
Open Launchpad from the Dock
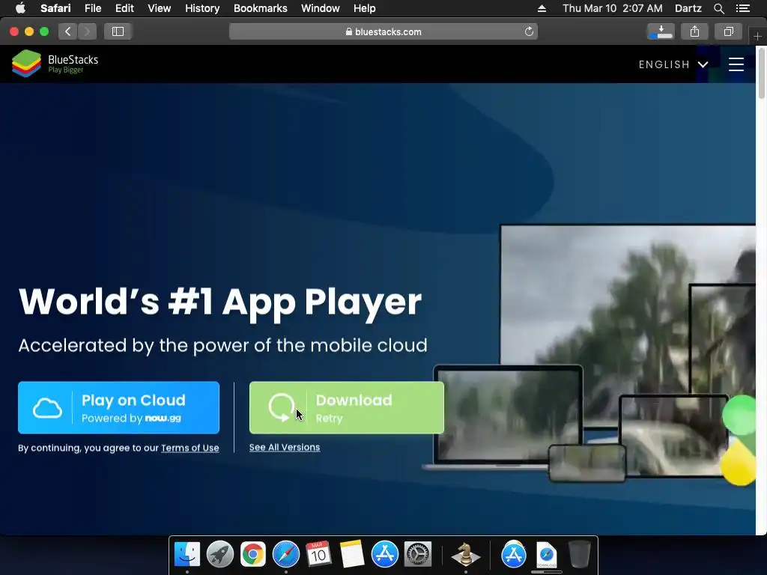click(220, 554)
